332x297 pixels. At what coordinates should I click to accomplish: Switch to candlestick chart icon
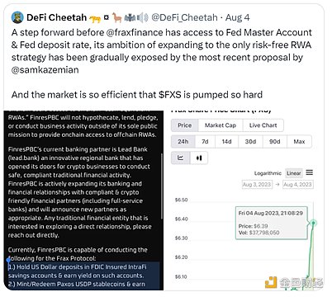point(199,158)
